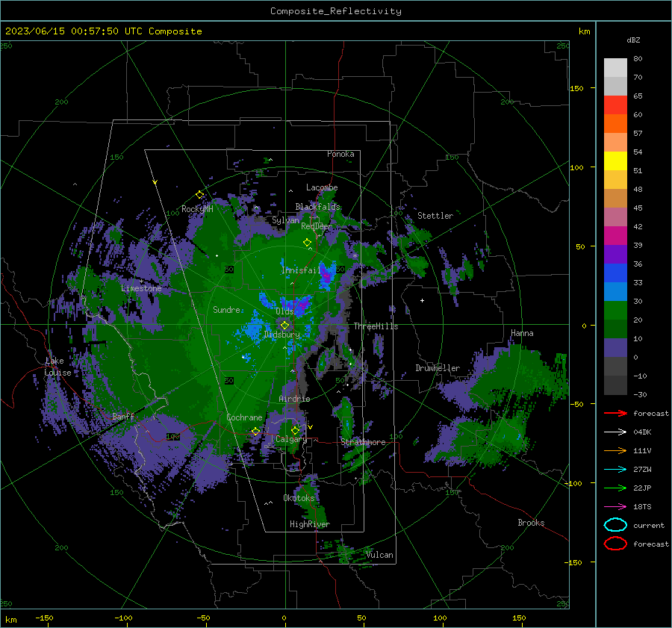
Task: Click the yellow diamond marker near RockyMH
Action: (199, 195)
